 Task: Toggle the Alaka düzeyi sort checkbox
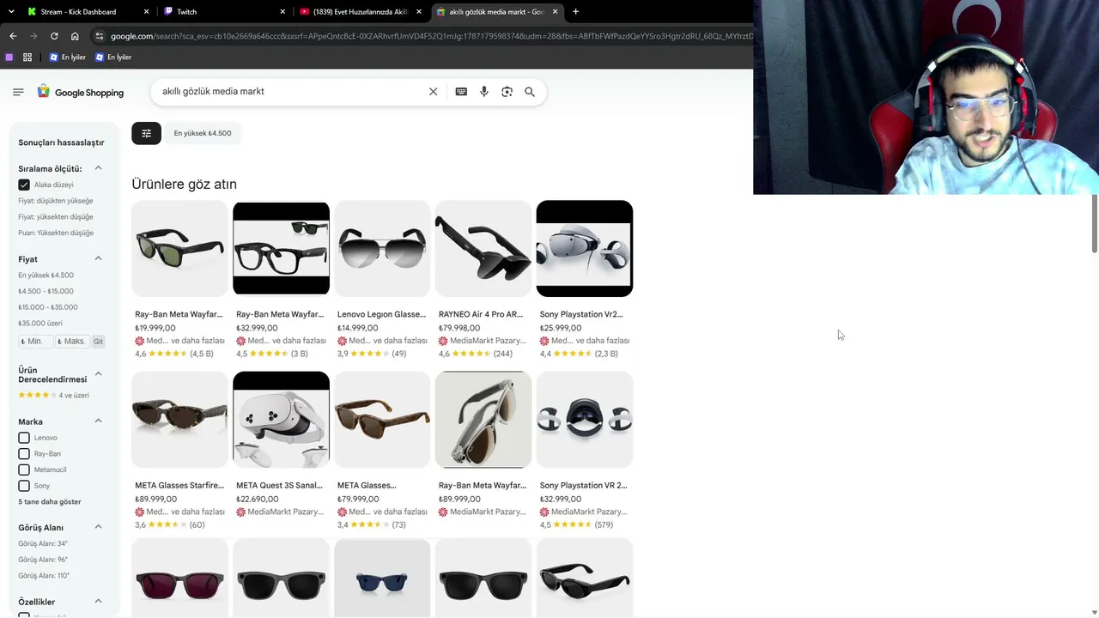point(24,185)
